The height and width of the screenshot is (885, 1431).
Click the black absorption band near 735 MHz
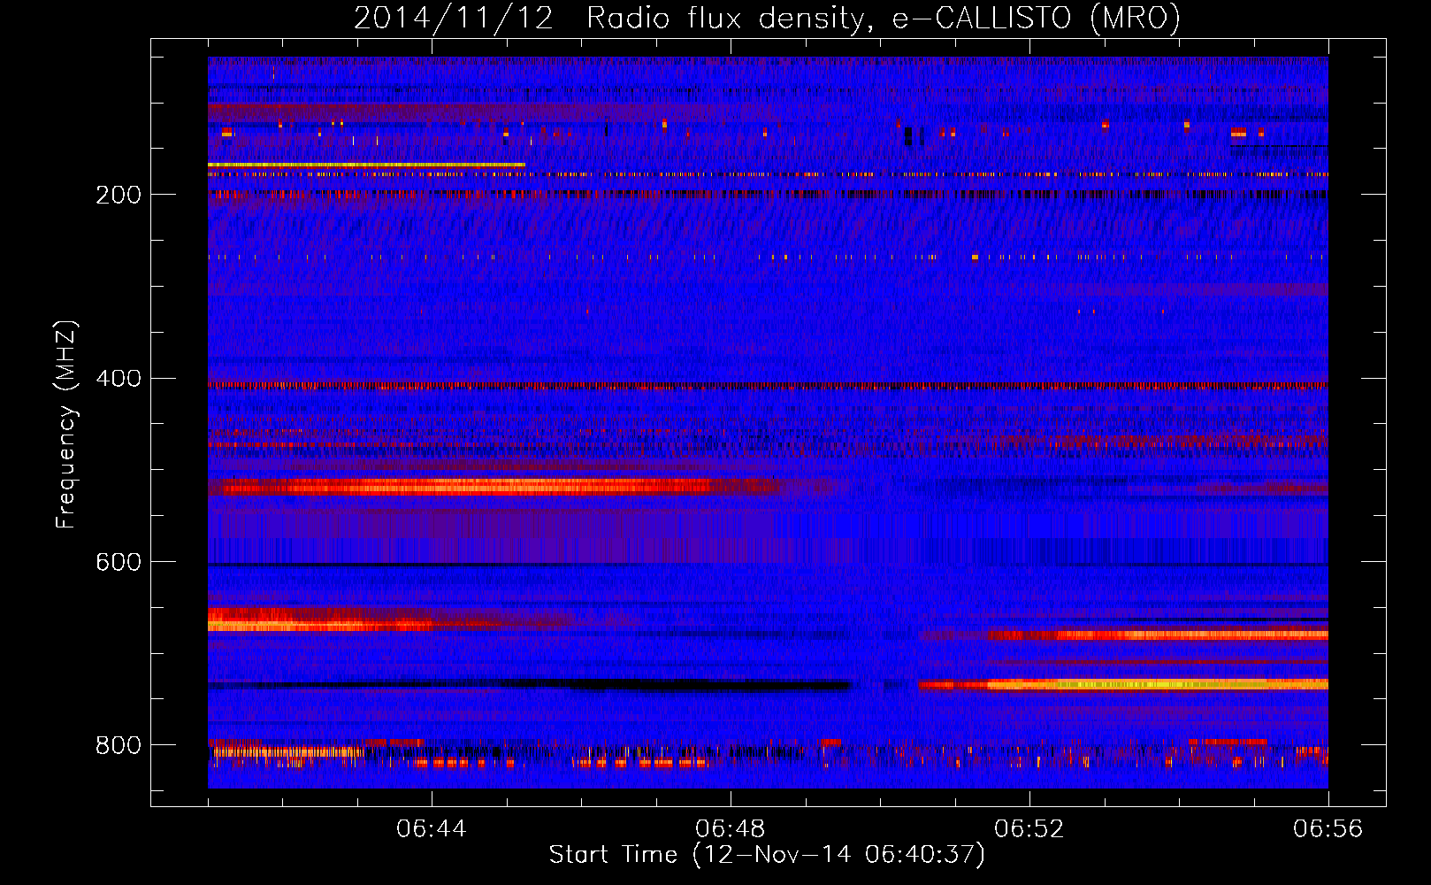[529, 685]
